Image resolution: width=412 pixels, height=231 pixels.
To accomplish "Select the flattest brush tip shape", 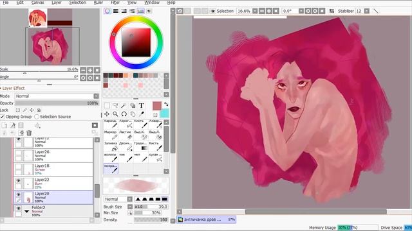I will pyautogui.click(x=165, y=199).
